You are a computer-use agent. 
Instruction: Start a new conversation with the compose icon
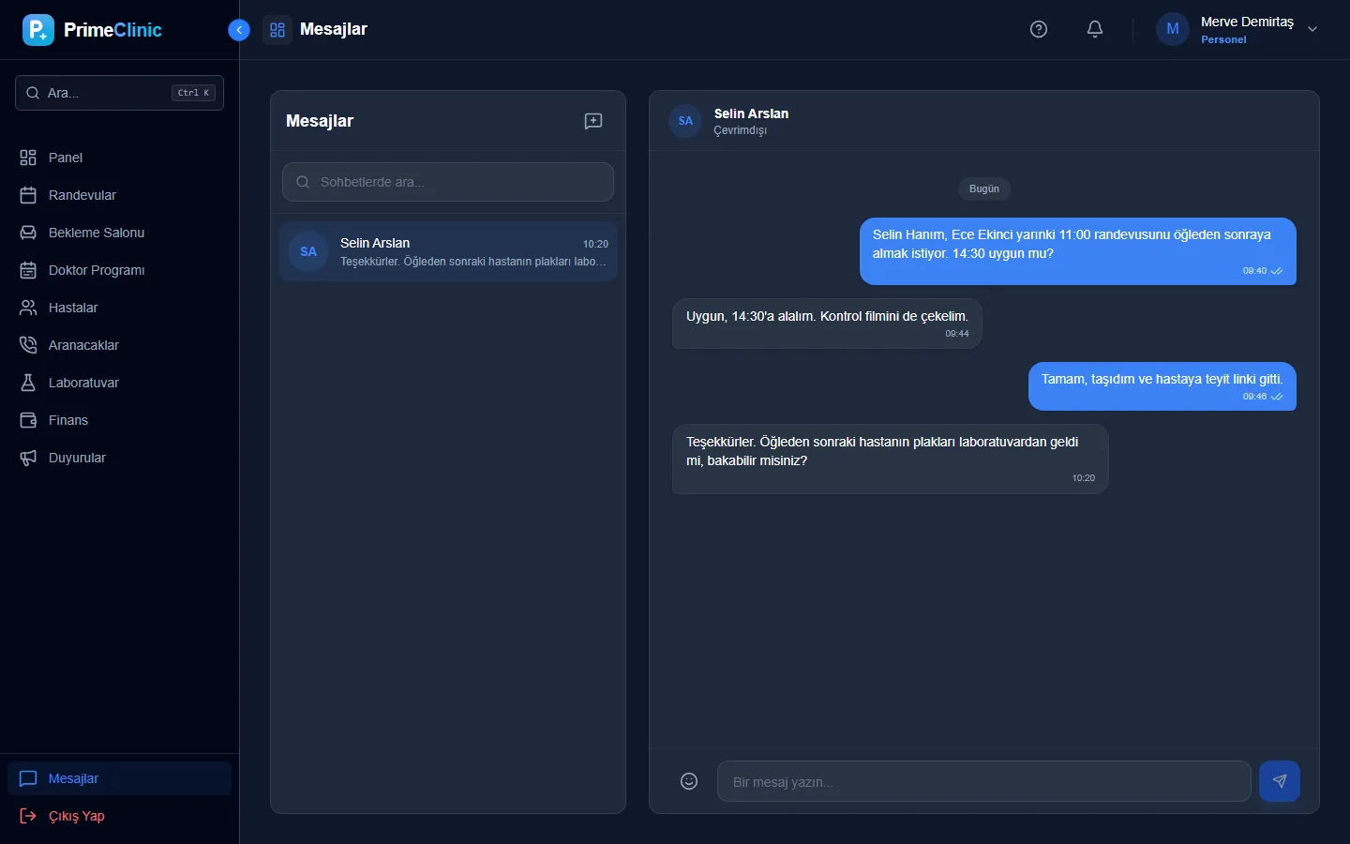click(x=593, y=121)
